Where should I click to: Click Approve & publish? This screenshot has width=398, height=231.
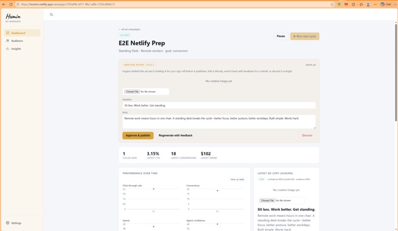[x=138, y=135]
